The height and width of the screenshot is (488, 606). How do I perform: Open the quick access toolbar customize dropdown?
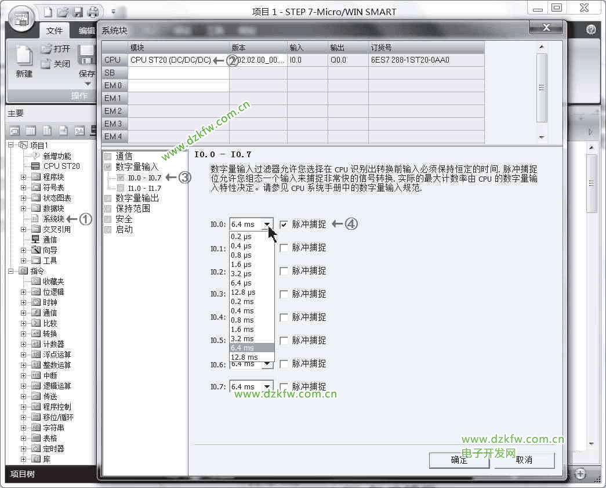tap(113, 12)
